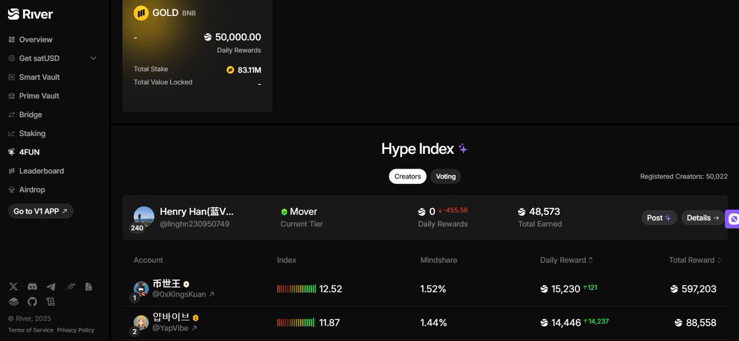
Task: Click the 597,203 total reward value
Action: (x=698, y=289)
